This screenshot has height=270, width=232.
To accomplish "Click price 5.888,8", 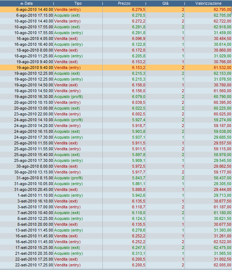I will (x=139, y=189).
